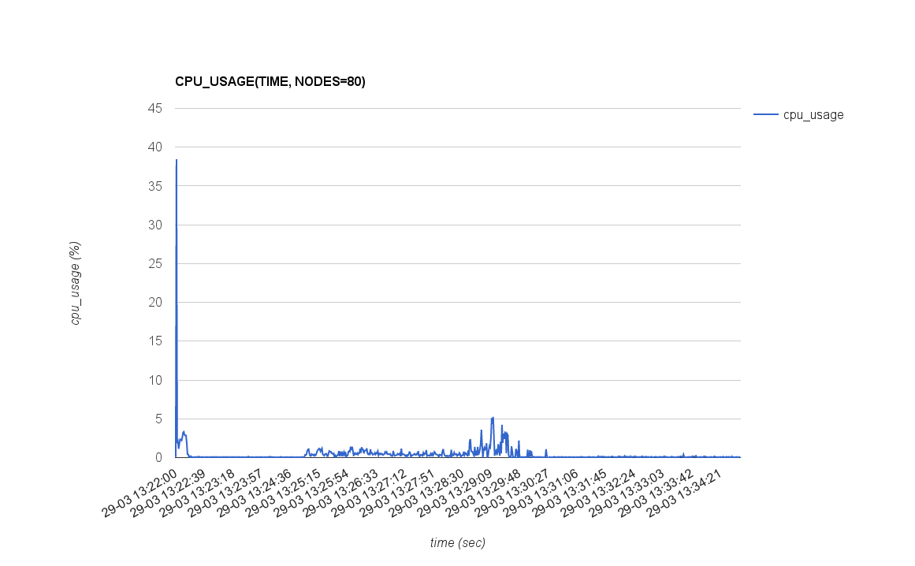Screen dimensions: 915x566
Task: Click the 45 y-axis tick label
Action: 154,109
